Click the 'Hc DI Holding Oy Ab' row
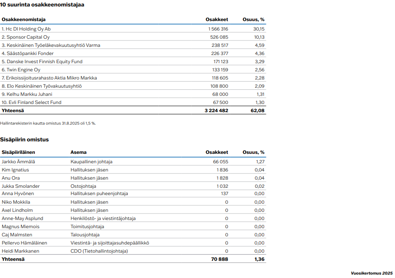 tap(26, 29)
